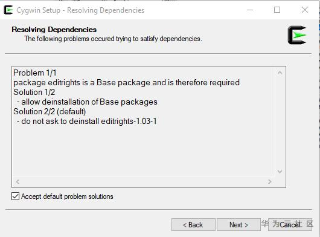Click the scroll down arrow of the problems list
The height and width of the screenshot is (237, 320).
coord(280,172)
